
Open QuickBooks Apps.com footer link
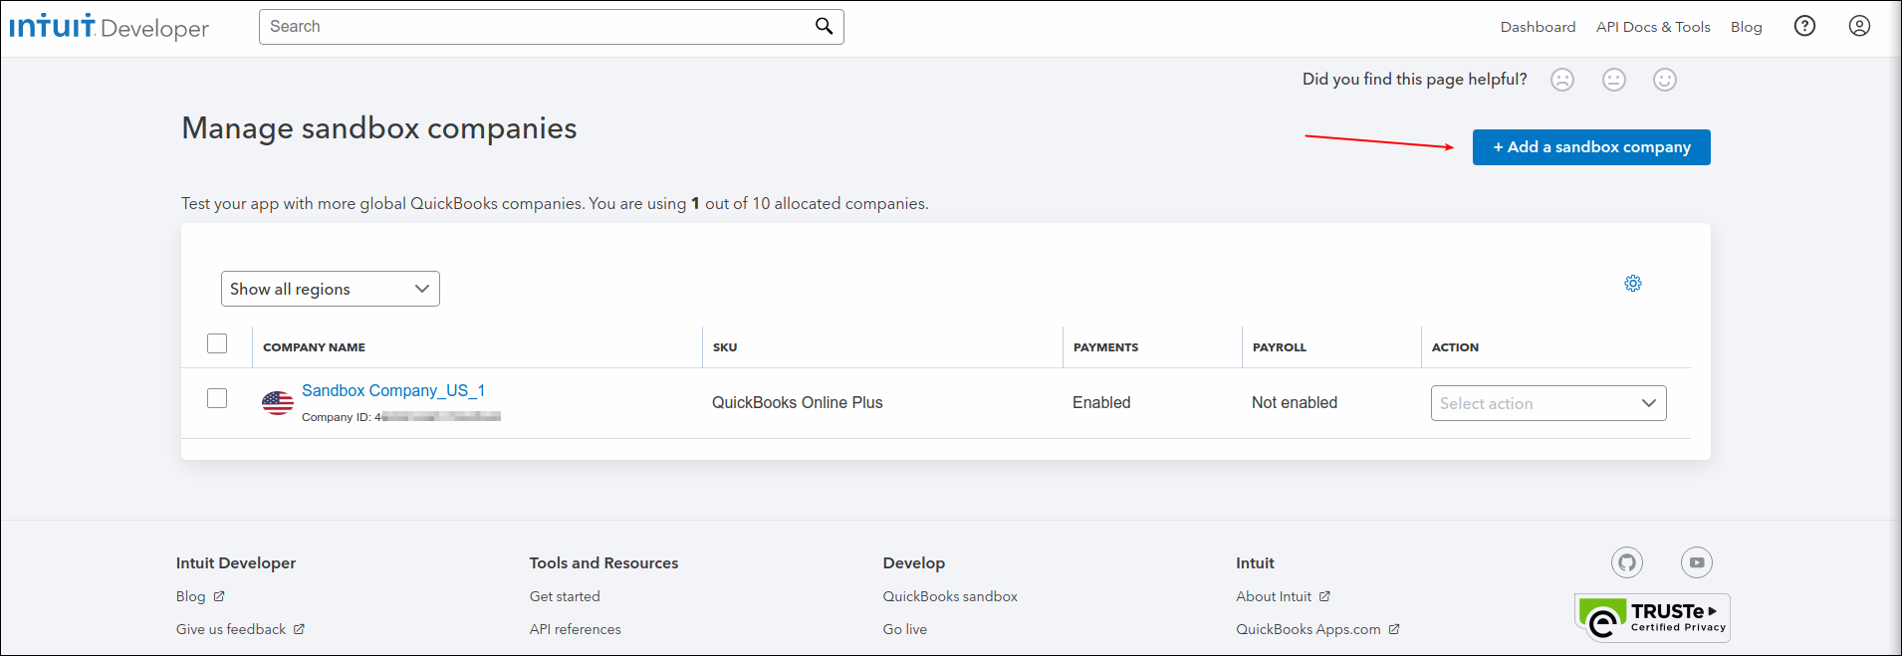(1308, 629)
